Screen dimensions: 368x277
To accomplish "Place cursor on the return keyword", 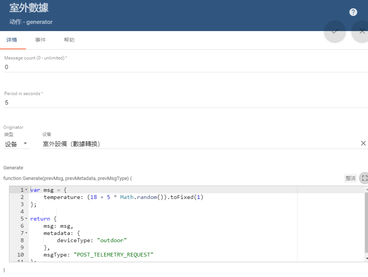I will coord(40,219).
